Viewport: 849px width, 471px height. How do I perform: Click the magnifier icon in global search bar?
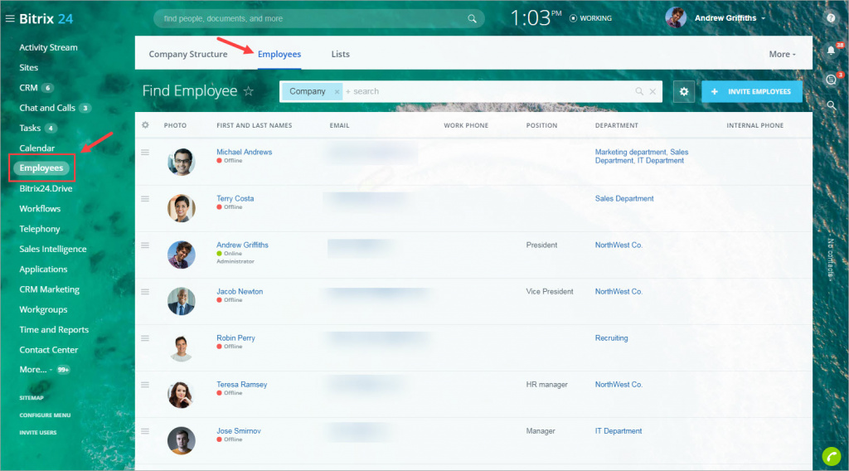coord(472,18)
